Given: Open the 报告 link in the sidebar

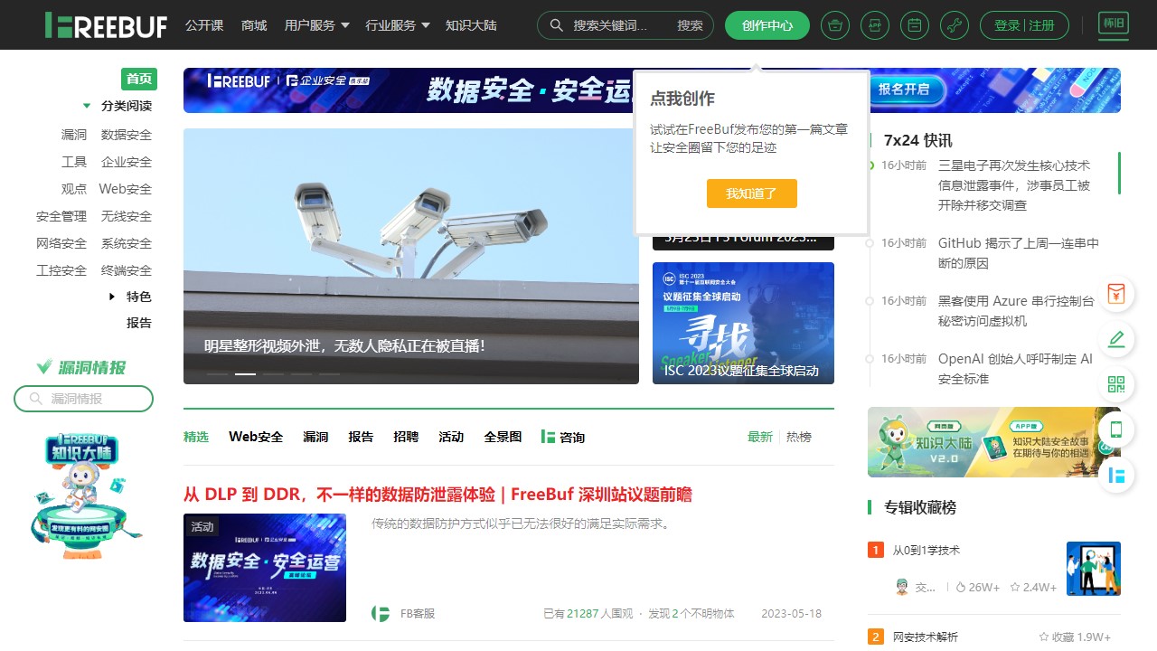Looking at the screenshot, I should [139, 323].
